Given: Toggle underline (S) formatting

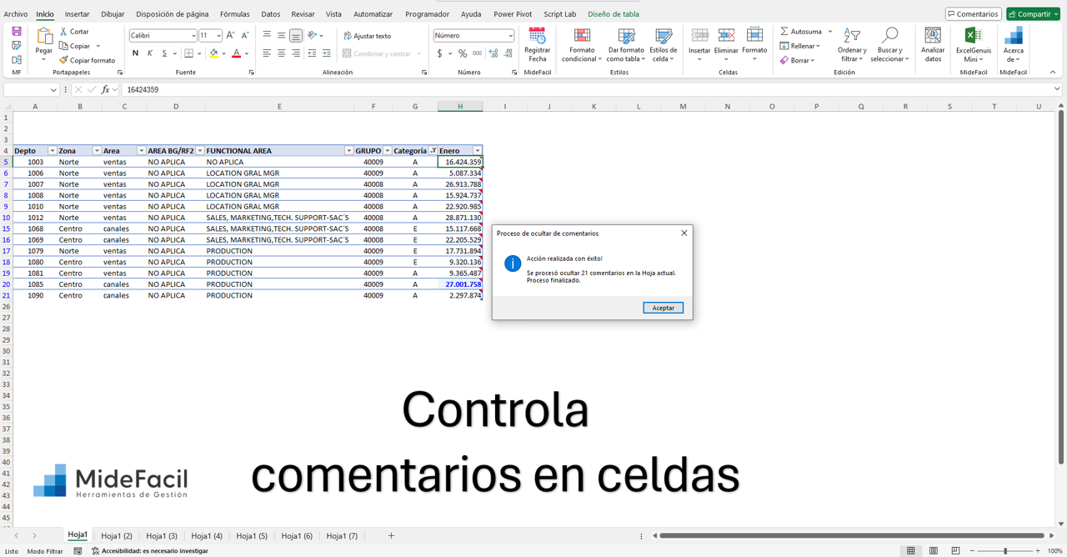Looking at the screenshot, I should pyautogui.click(x=164, y=53).
